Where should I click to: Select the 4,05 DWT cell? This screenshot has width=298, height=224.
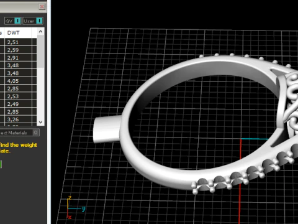point(18,81)
